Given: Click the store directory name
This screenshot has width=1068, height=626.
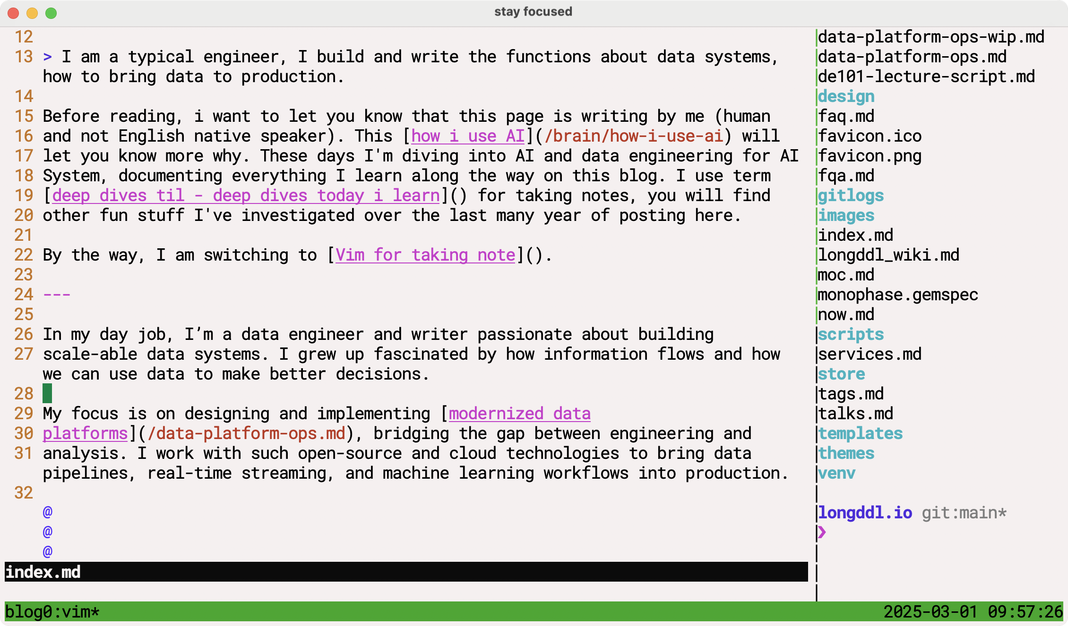Looking at the screenshot, I should coord(841,374).
